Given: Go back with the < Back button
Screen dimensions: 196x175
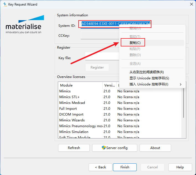Looking at the screenshot, I should tap(100, 167).
